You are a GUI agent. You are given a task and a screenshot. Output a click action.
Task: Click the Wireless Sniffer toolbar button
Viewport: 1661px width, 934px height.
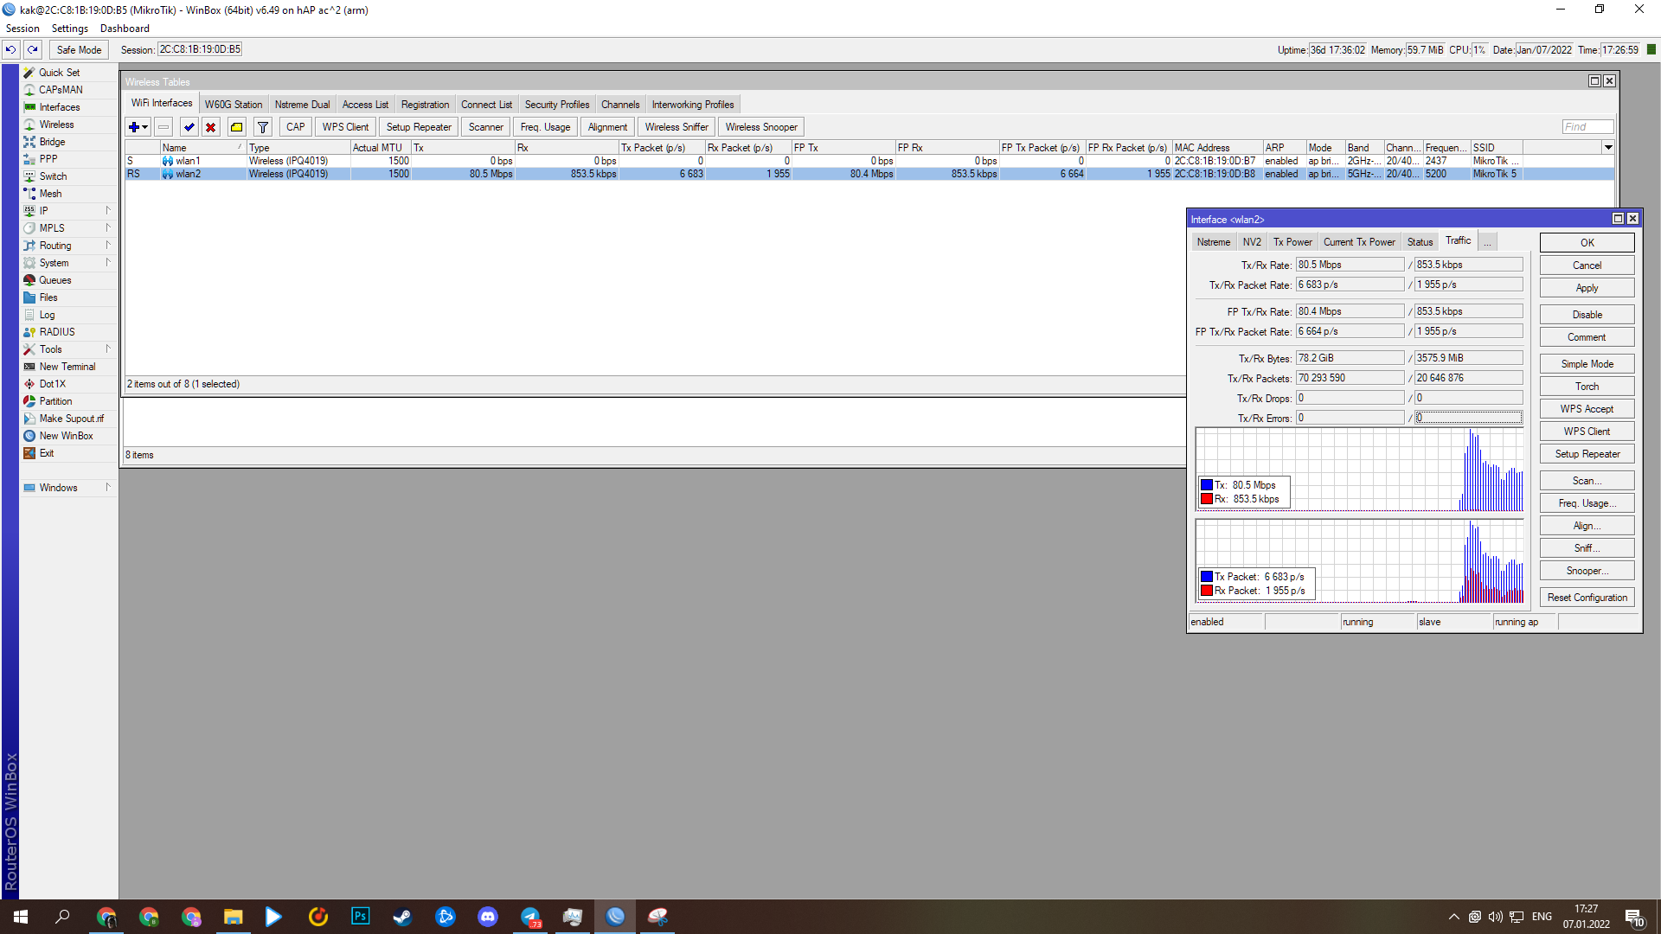tap(677, 127)
